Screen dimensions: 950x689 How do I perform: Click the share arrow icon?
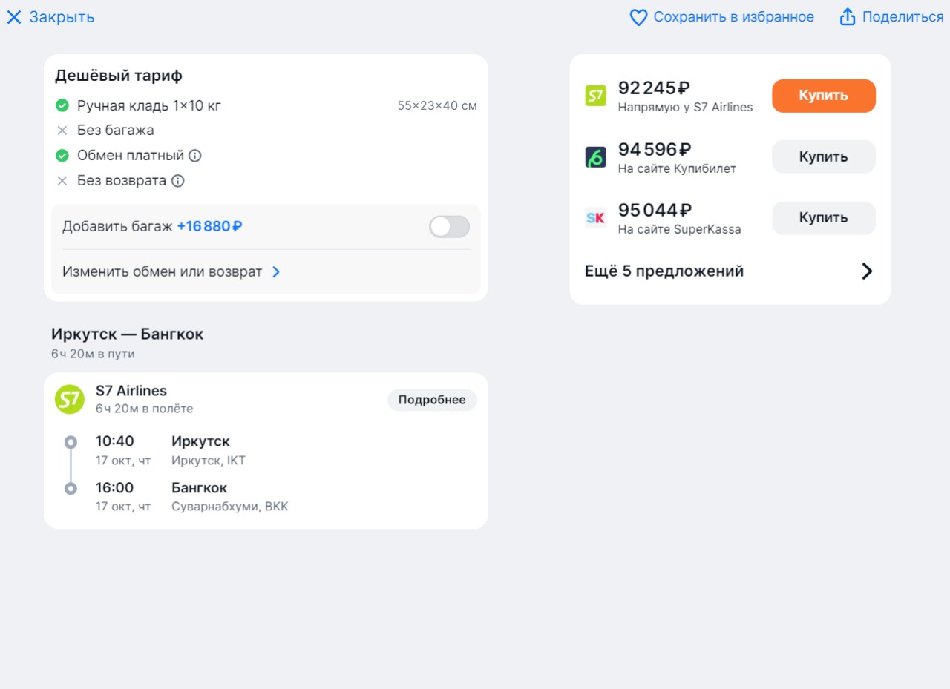(x=848, y=17)
